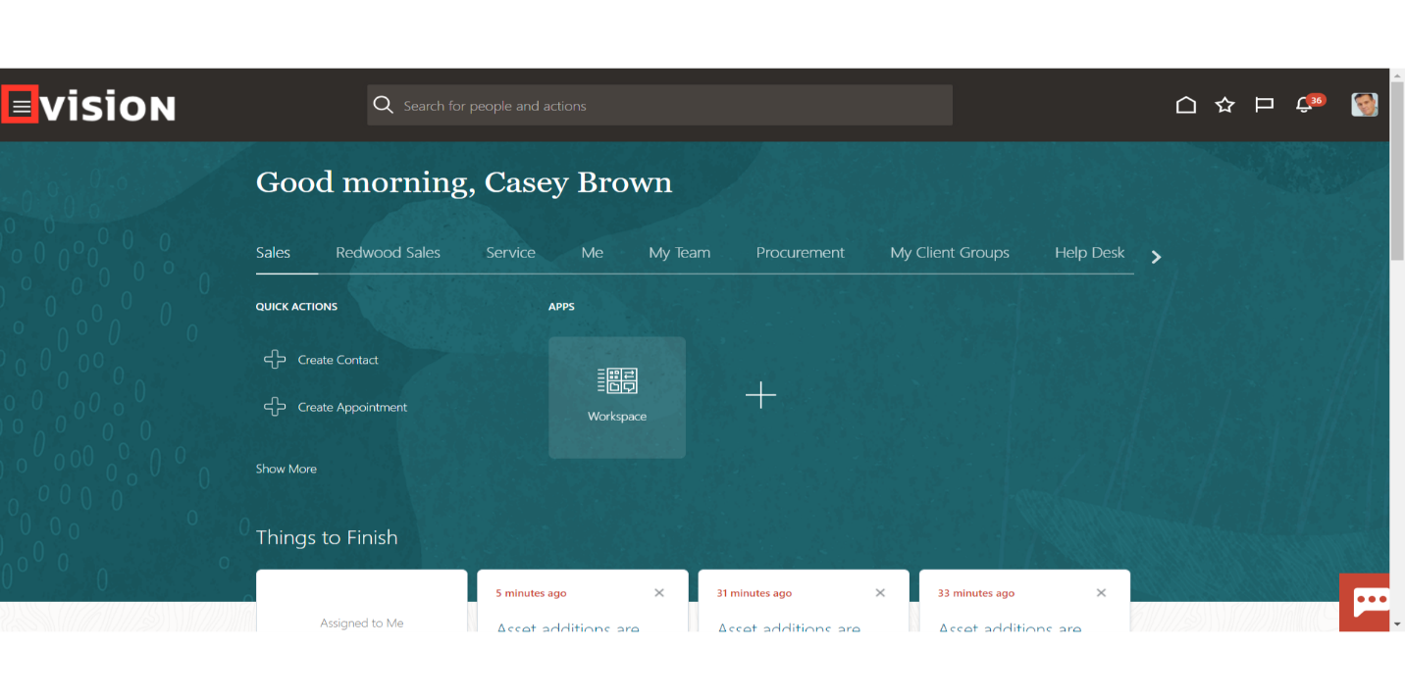Select the Procurement tab
The width and height of the screenshot is (1405, 700).
click(x=800, y=253)
